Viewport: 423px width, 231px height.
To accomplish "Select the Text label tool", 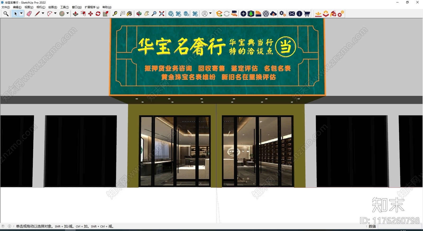I will tap(122, 14).
